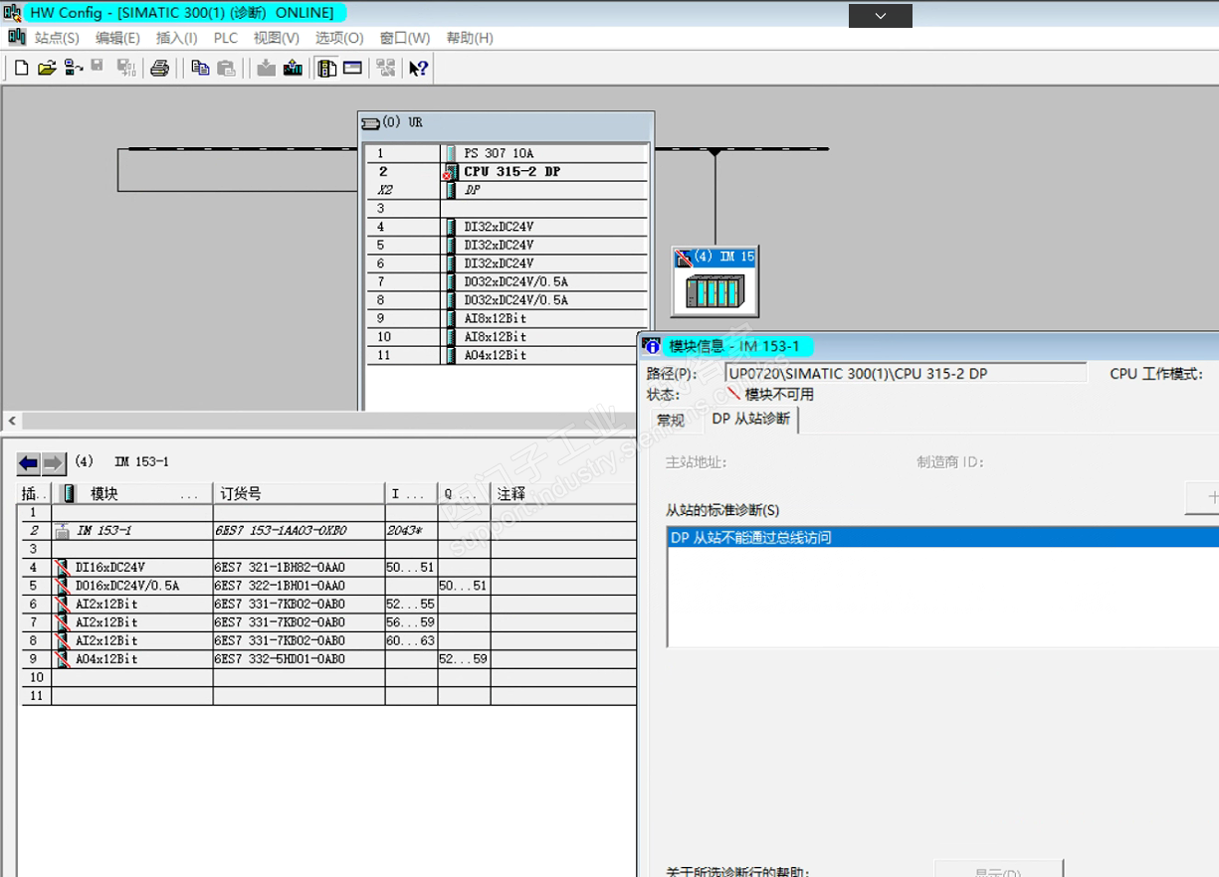The height and width of the screenshot is (877, 1219).
Task: Click the Copy toolbar icon
Action: pyautogui.click(x=200, y=69)
